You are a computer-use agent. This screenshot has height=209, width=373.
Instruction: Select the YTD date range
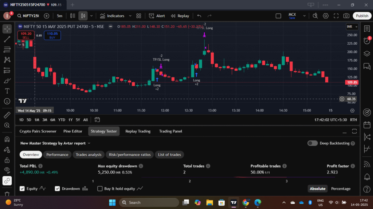click(x=62, y=120)
